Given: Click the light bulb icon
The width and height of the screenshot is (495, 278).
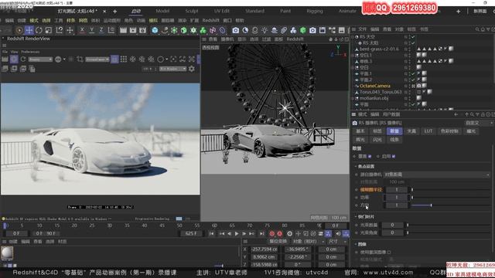Looking at the screenshot, I should click(x=265, y=30).
